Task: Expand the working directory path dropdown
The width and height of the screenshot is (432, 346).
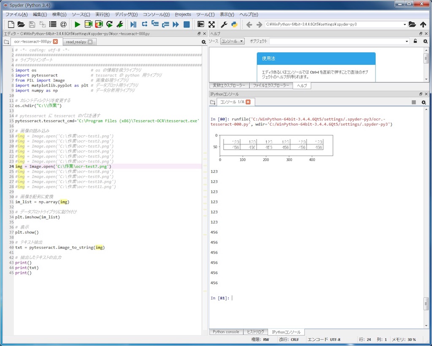Action: point(405,24)
